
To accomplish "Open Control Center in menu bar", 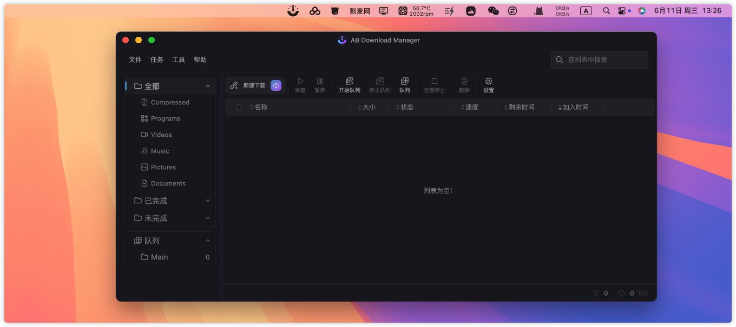I will click(x=622, y=10).
